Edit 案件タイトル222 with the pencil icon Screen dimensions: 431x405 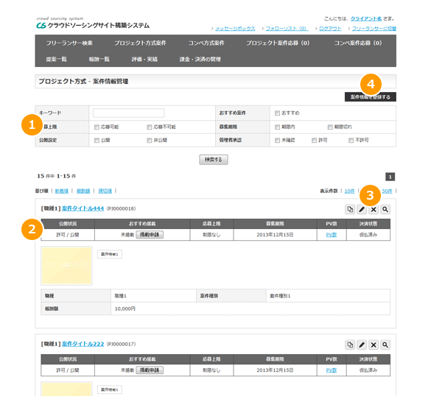[x=362, y=345]
